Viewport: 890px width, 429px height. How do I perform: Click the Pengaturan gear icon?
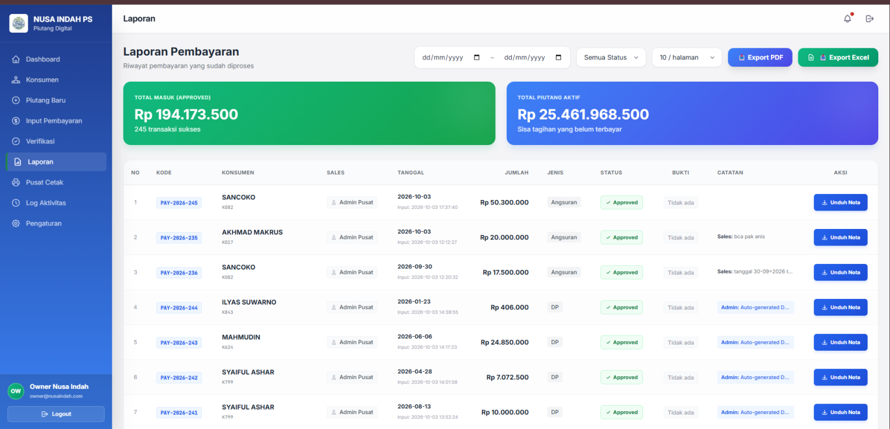(x=16, y=223)
